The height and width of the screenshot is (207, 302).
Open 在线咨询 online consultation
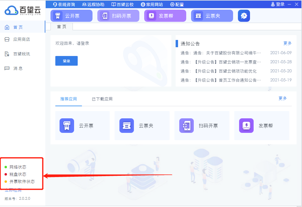pyautogui.click(x=64, y=5)
